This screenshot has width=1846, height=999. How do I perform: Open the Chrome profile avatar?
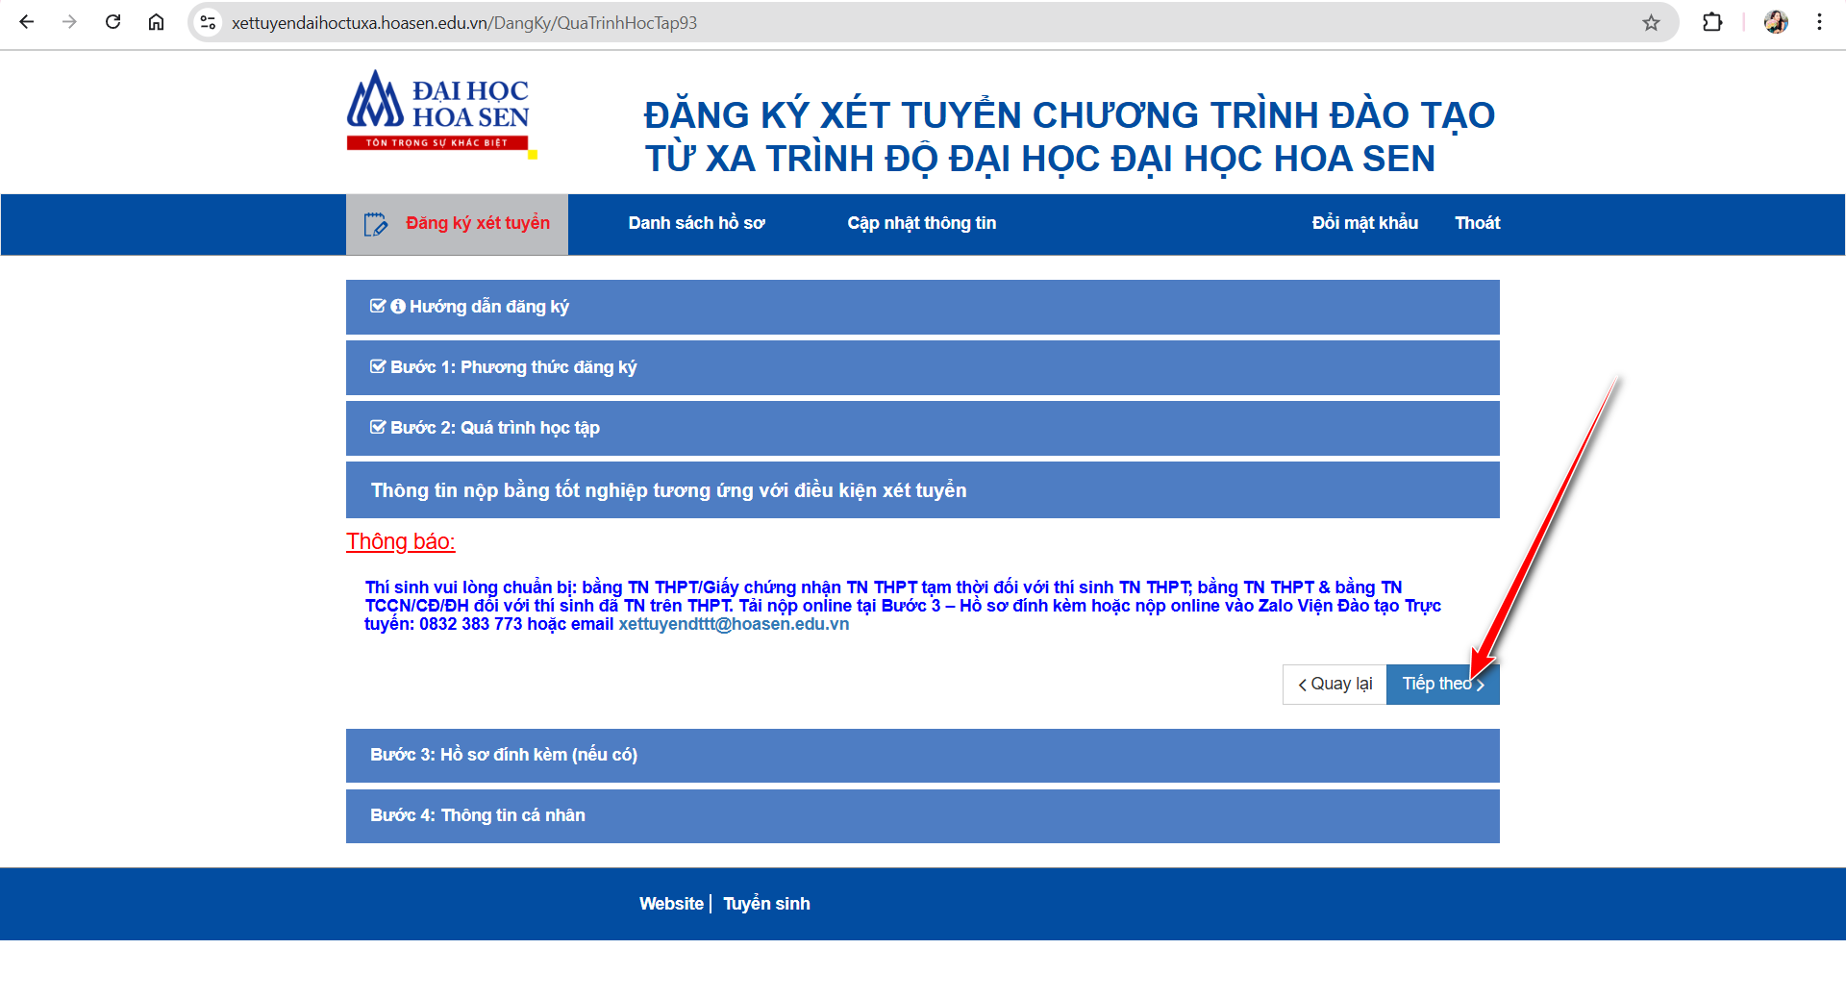(x=1775, y=22)
